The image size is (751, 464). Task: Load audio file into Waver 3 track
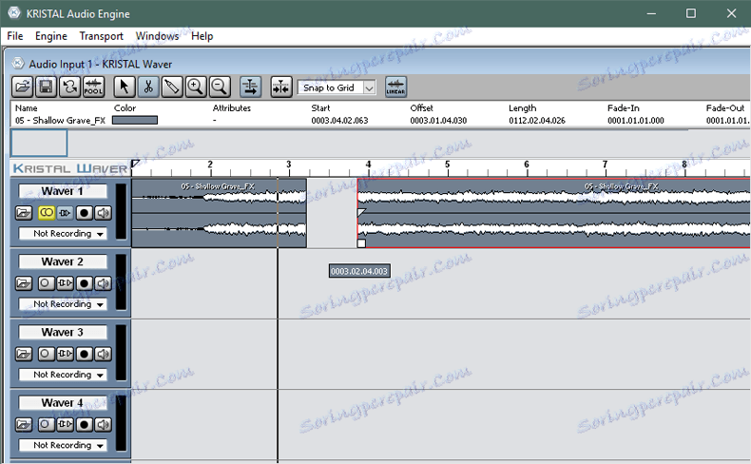coord(24,354)
